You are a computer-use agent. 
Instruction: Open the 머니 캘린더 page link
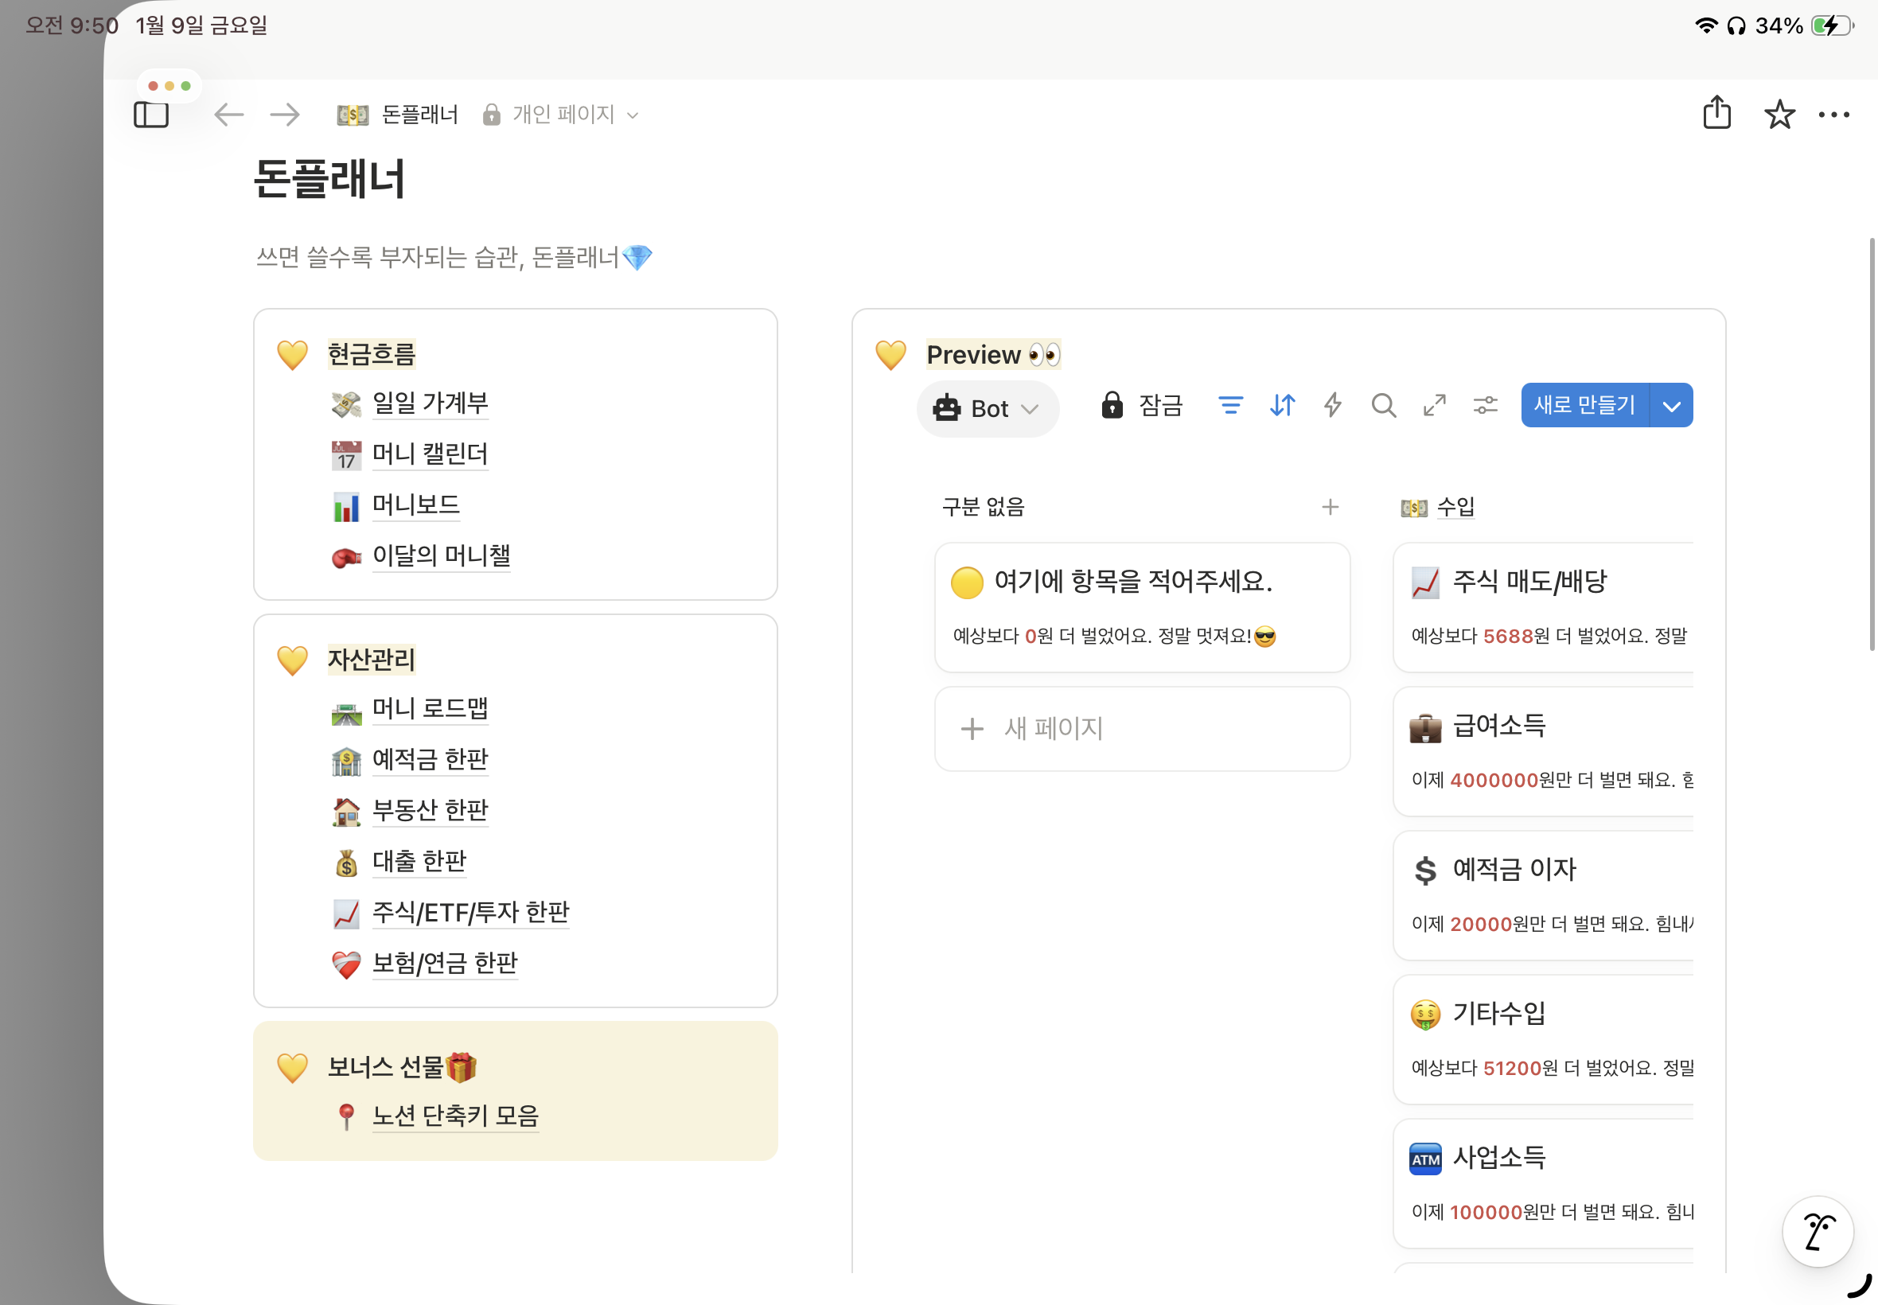[x=430, y=454]
